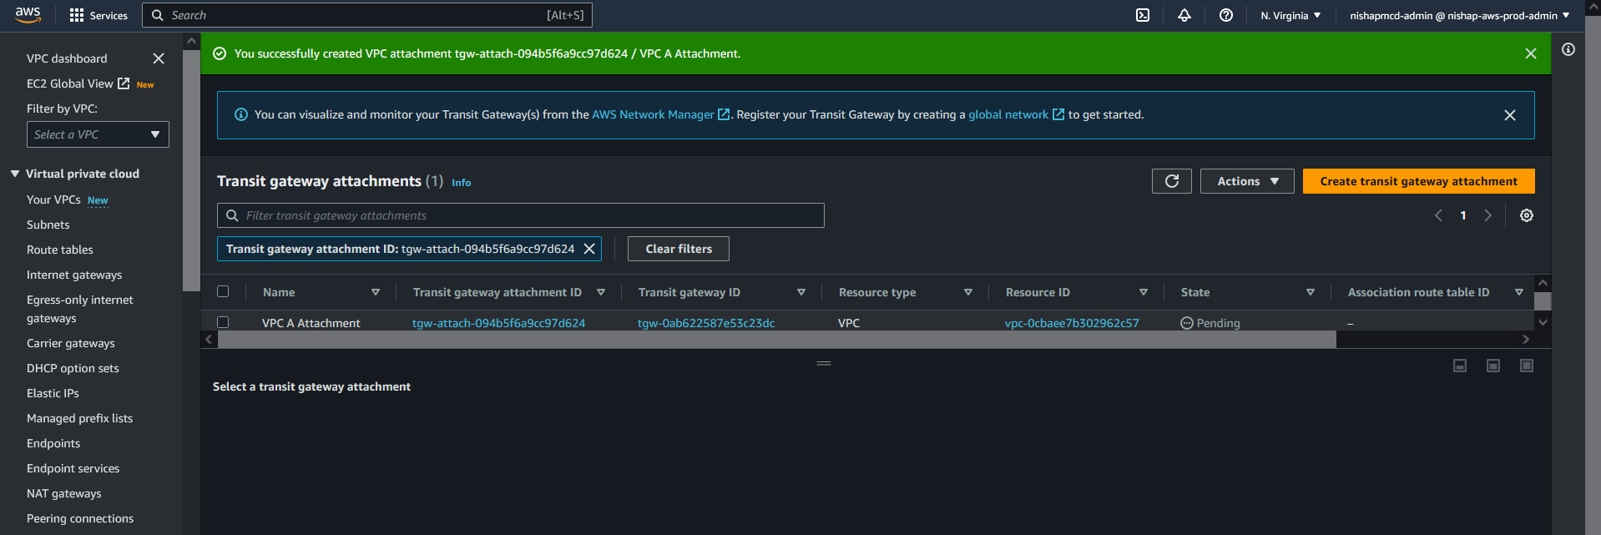The image size is (1601, 535).
Task: Go to NAT gateways in the sidebar
Action: click(64, 493)
